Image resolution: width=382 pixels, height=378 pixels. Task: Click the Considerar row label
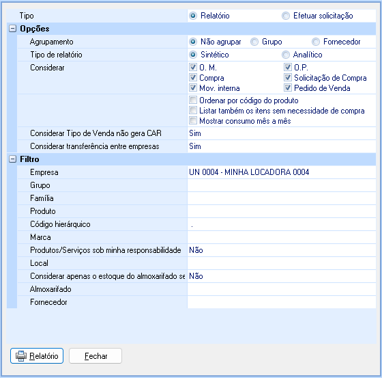pyautogui.click(x=47, y=68)
